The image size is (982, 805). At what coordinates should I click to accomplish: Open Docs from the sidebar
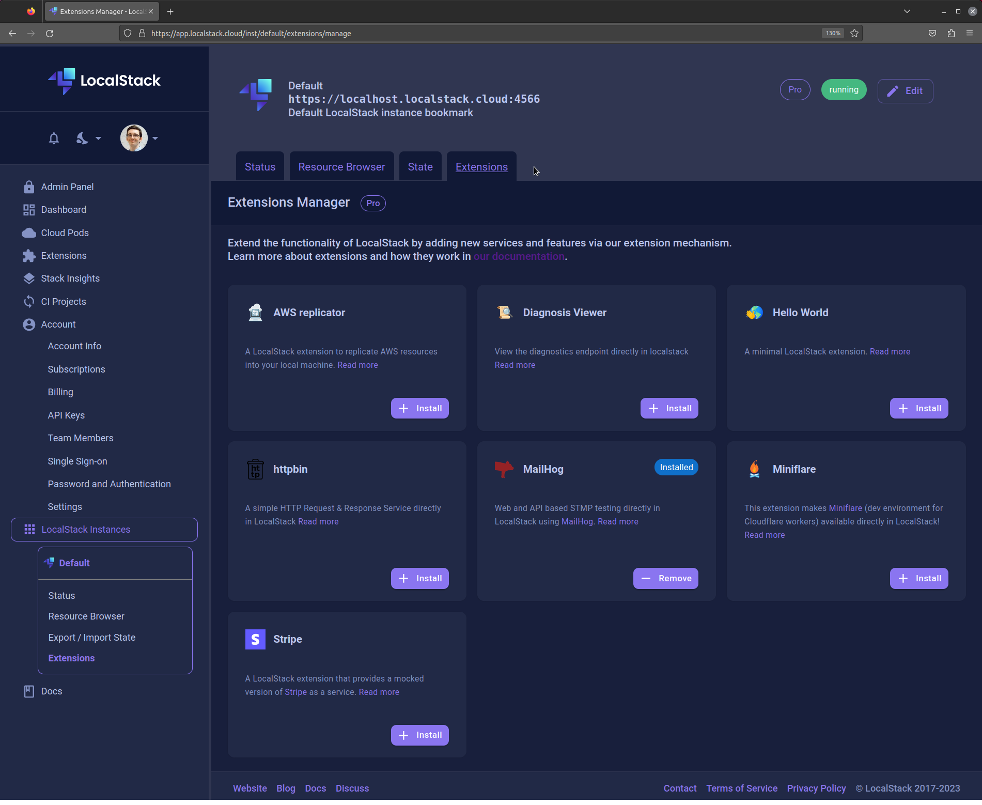[x=51, y=691]
